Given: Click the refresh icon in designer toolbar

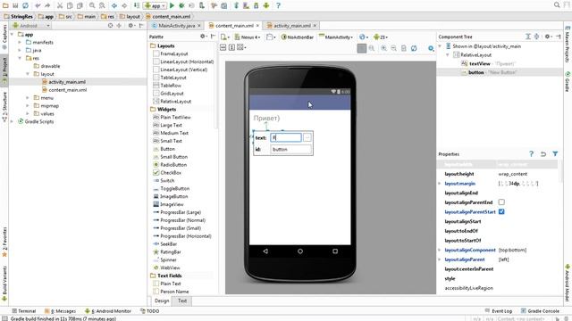Looking at the screenshot, I should point(414,48).
